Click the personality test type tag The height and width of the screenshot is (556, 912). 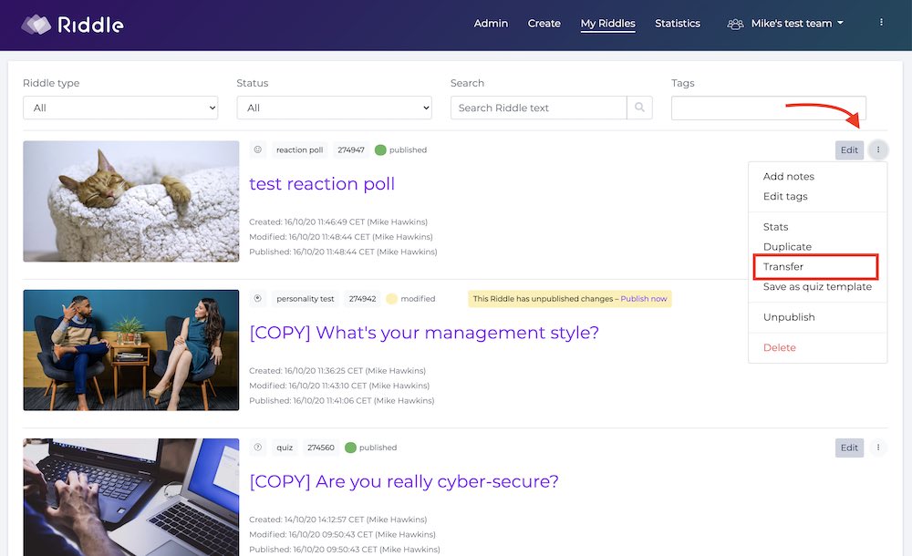(x=306, y=299)
